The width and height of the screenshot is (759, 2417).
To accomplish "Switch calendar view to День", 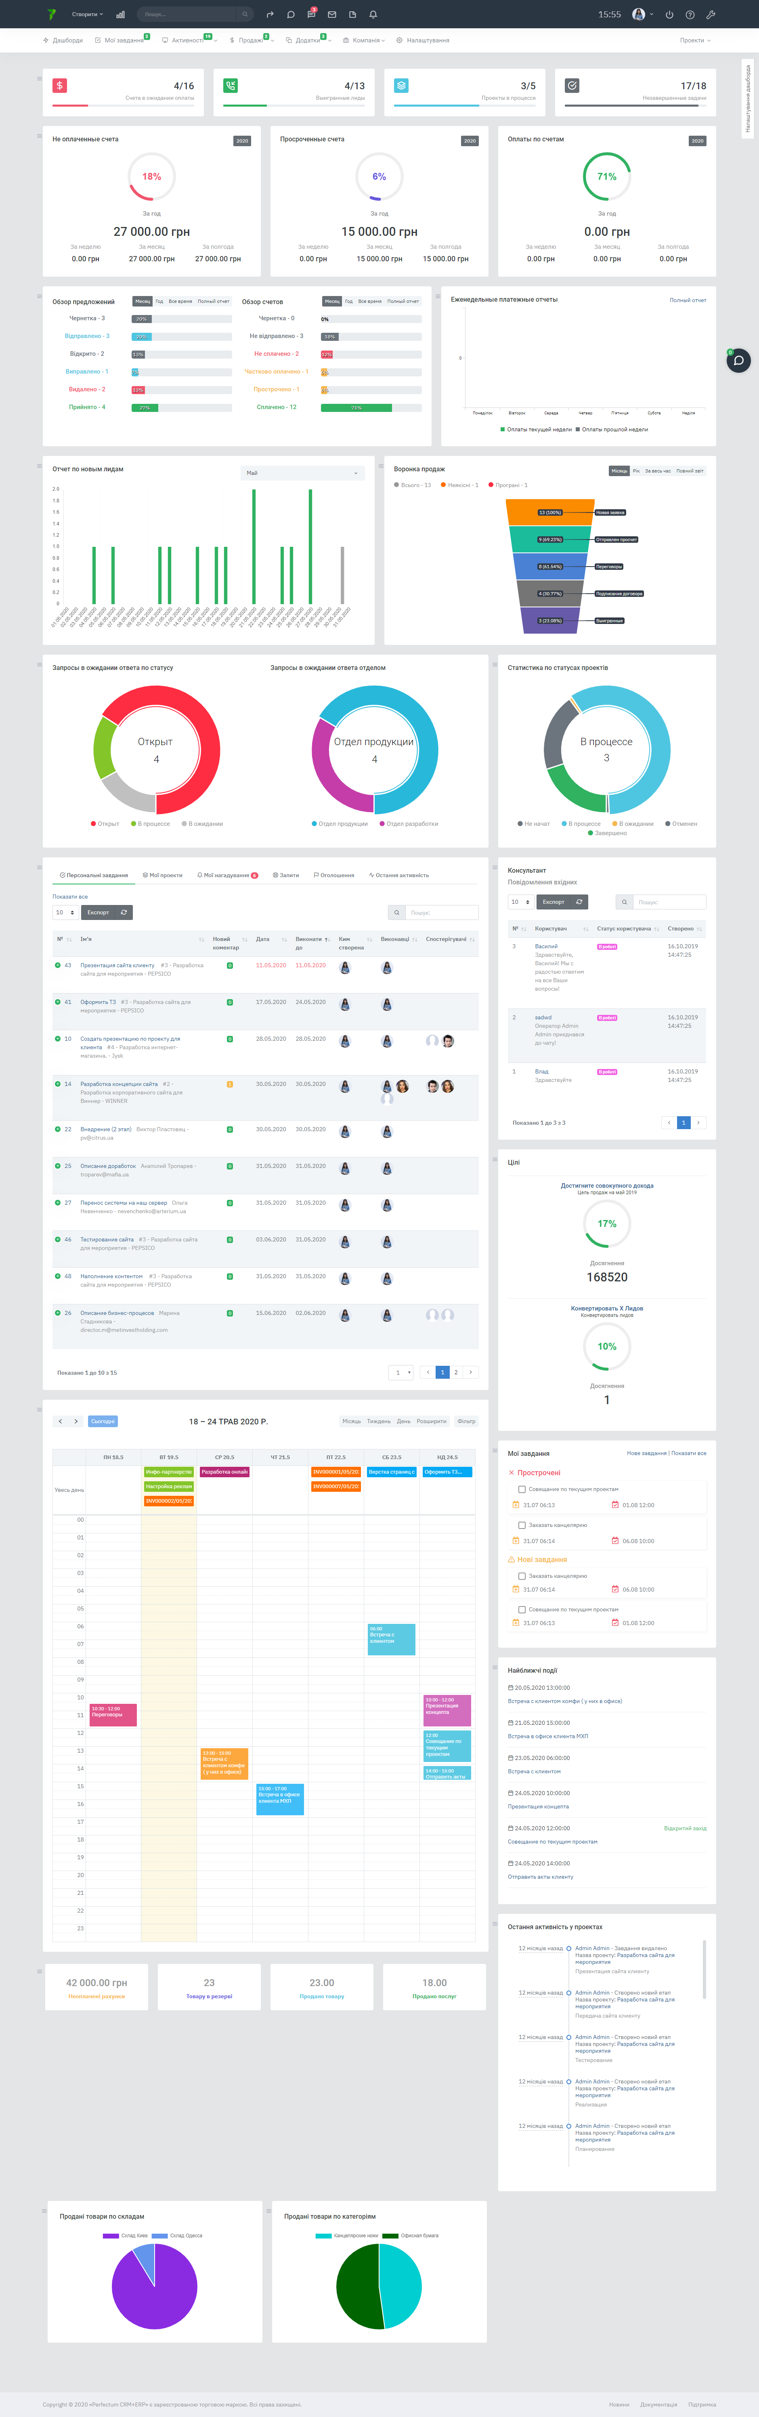I will pos(403,1421).
